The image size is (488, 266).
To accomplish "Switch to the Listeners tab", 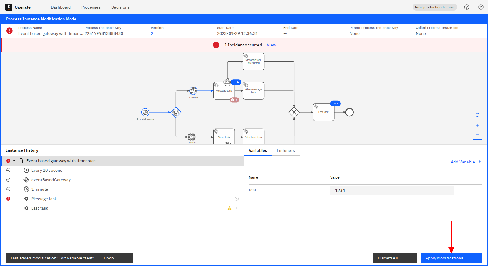I will tap(285, 150).
